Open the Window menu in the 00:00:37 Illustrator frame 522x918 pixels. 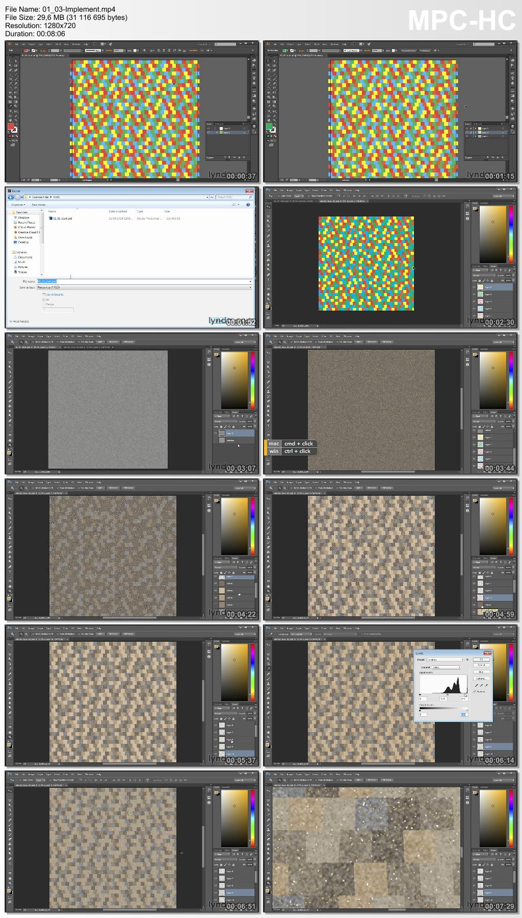coord(76,44)
